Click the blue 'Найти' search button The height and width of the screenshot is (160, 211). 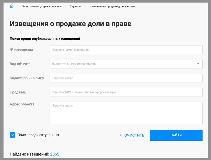coord(176,135)
